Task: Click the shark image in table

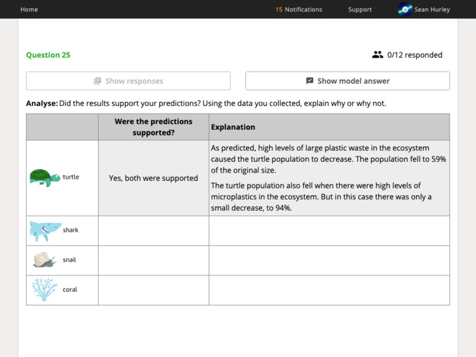Action: point(46,231)
